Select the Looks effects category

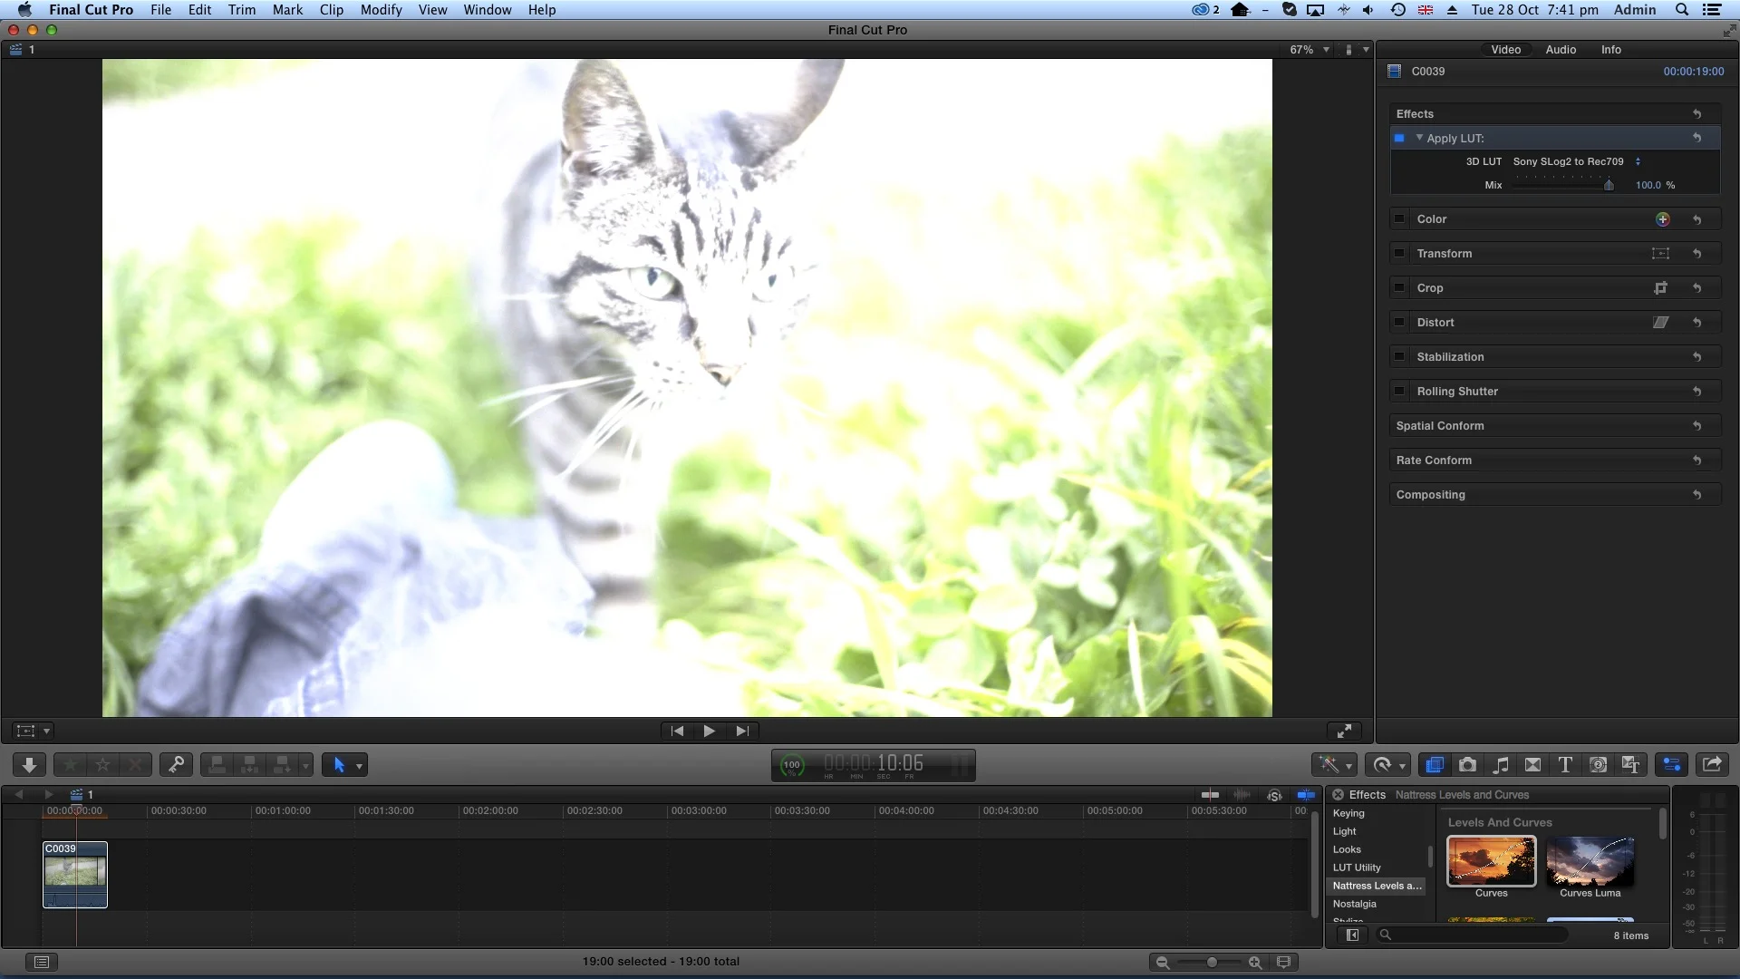point(1347,849)
